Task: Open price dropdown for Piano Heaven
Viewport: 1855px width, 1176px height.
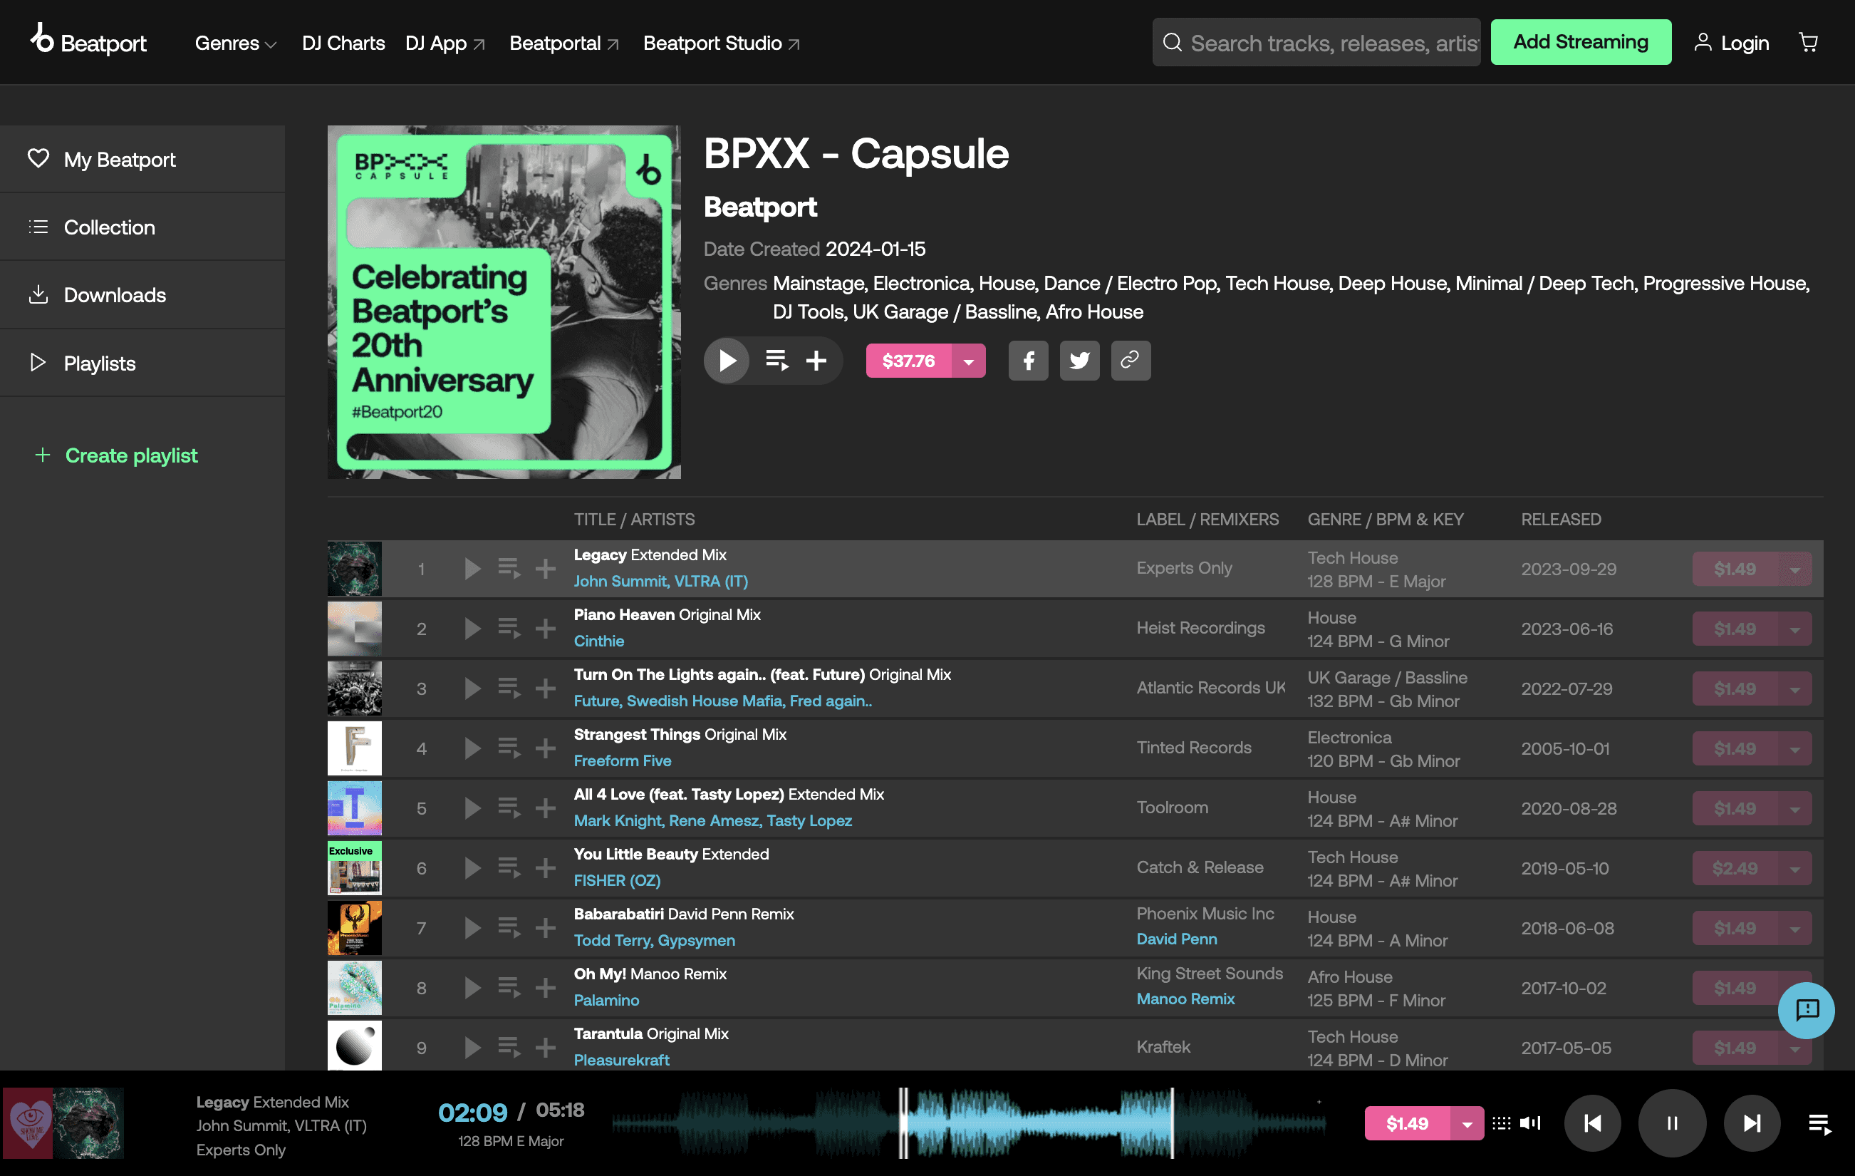Action: click(1795, 629)
